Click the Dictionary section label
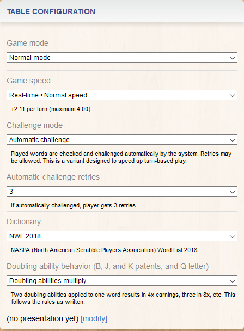The height and width of the screenshot is (331, 244). click(23, 222)
